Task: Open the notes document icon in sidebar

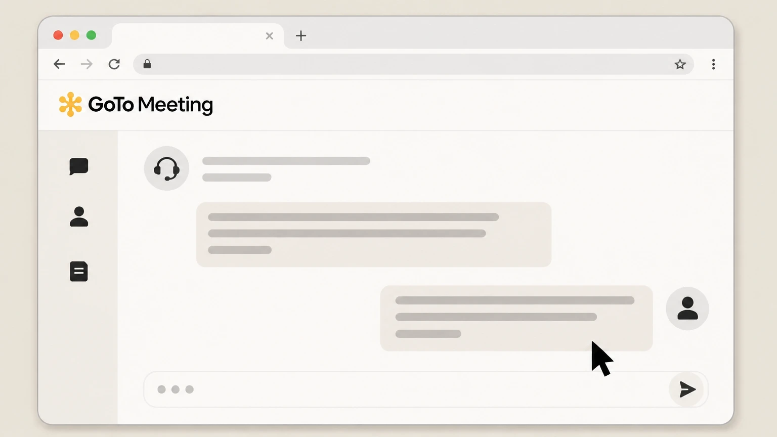Action: coord(79,272)
